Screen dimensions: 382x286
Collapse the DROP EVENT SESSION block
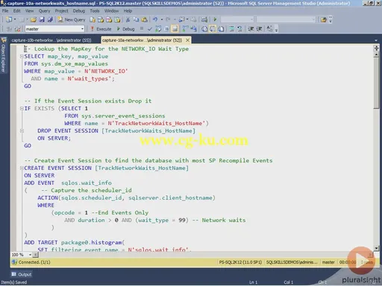click(x=22, y=131)
